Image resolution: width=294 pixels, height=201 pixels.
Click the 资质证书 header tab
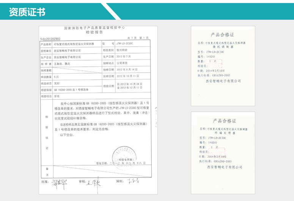point(27,12)
